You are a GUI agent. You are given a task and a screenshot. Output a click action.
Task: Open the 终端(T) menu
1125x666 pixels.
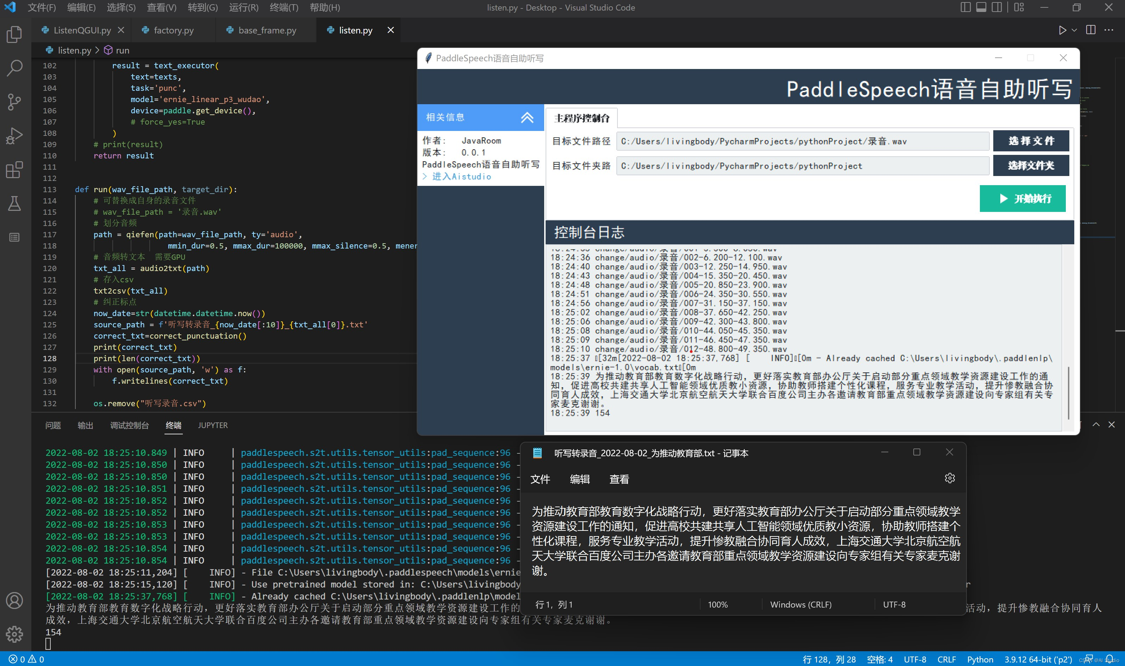click(x=284, y=8)
